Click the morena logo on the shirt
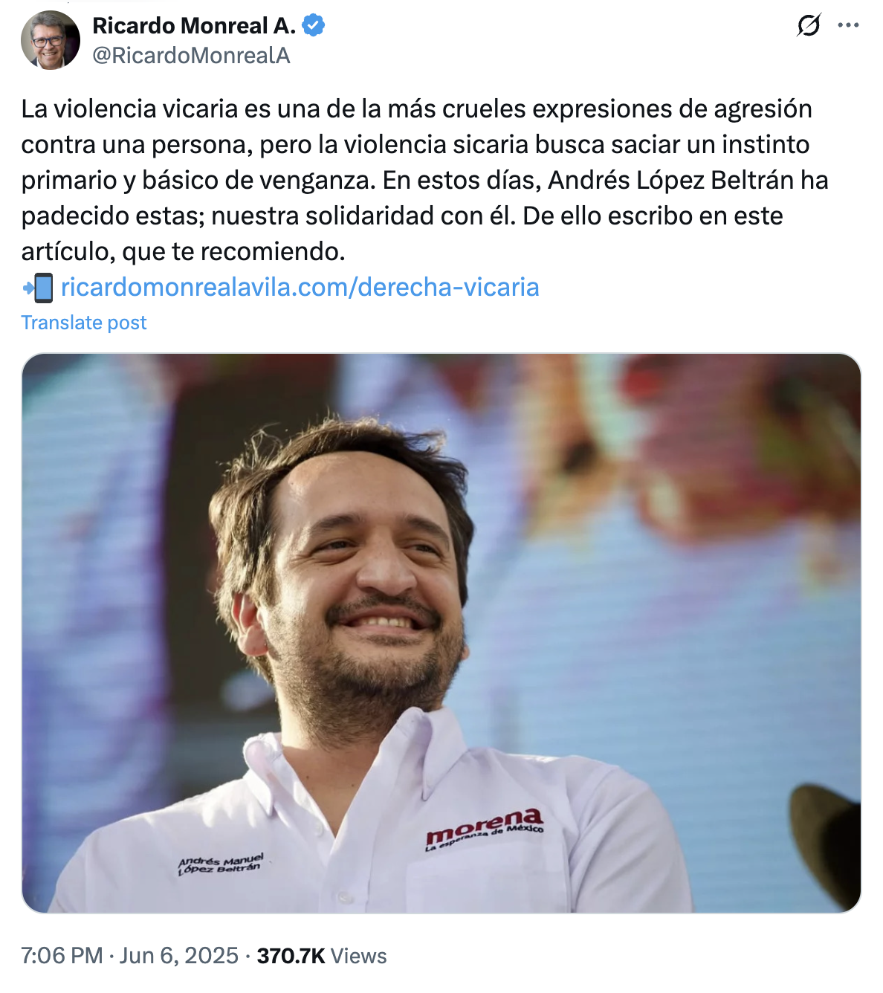This screenshot has height=993, width=883. [485, 828]
